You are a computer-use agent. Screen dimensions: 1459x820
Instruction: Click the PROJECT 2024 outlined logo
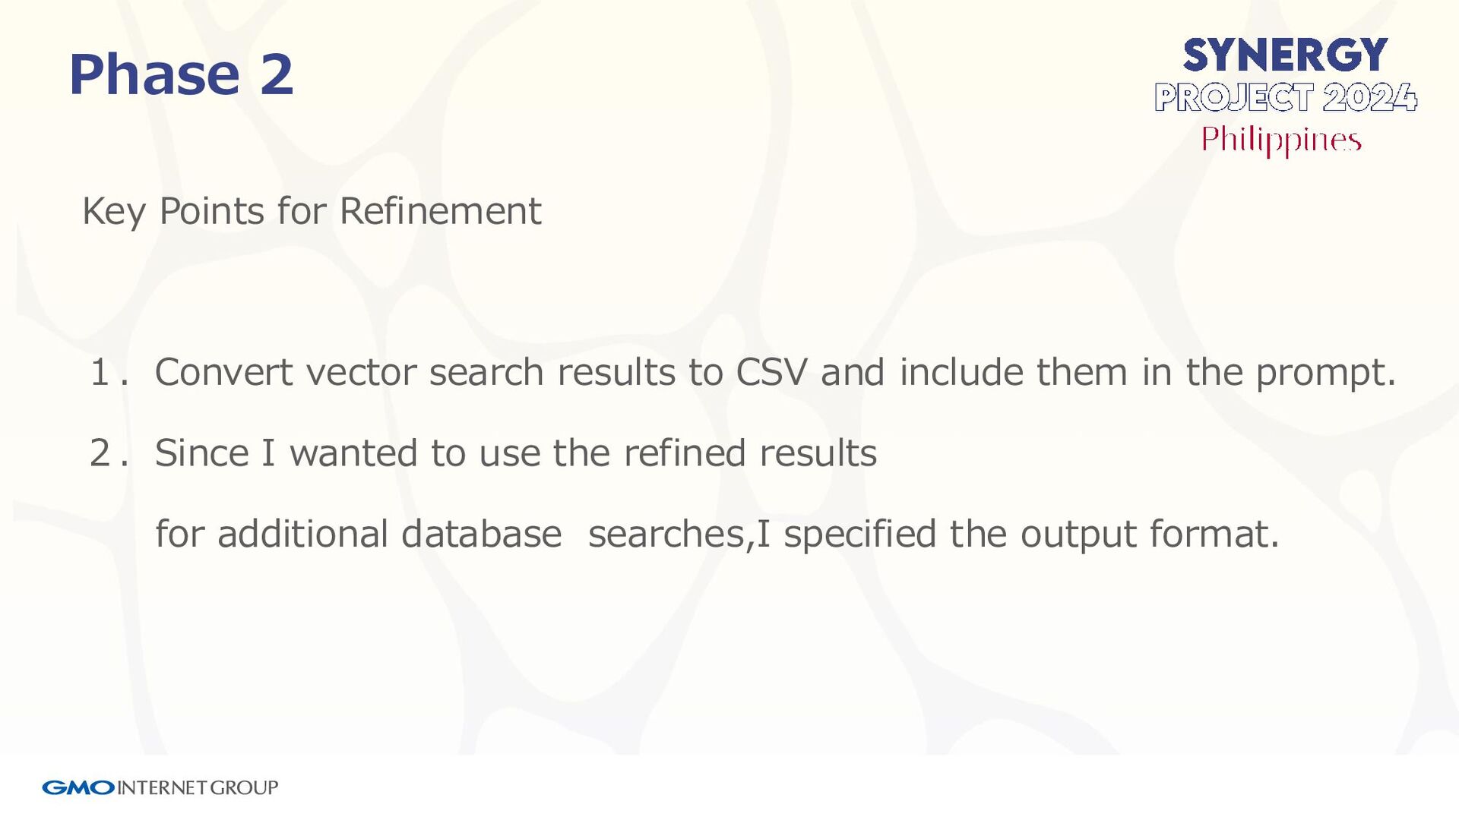1286,97
